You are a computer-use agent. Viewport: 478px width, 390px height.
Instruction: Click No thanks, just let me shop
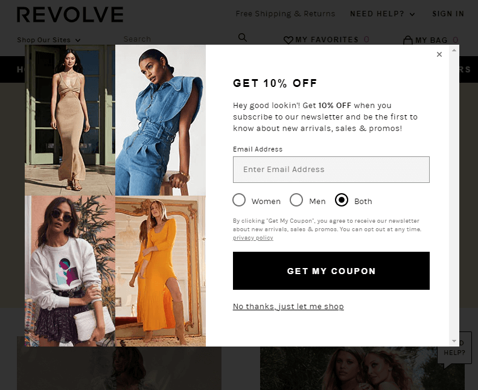click(288, 306)
